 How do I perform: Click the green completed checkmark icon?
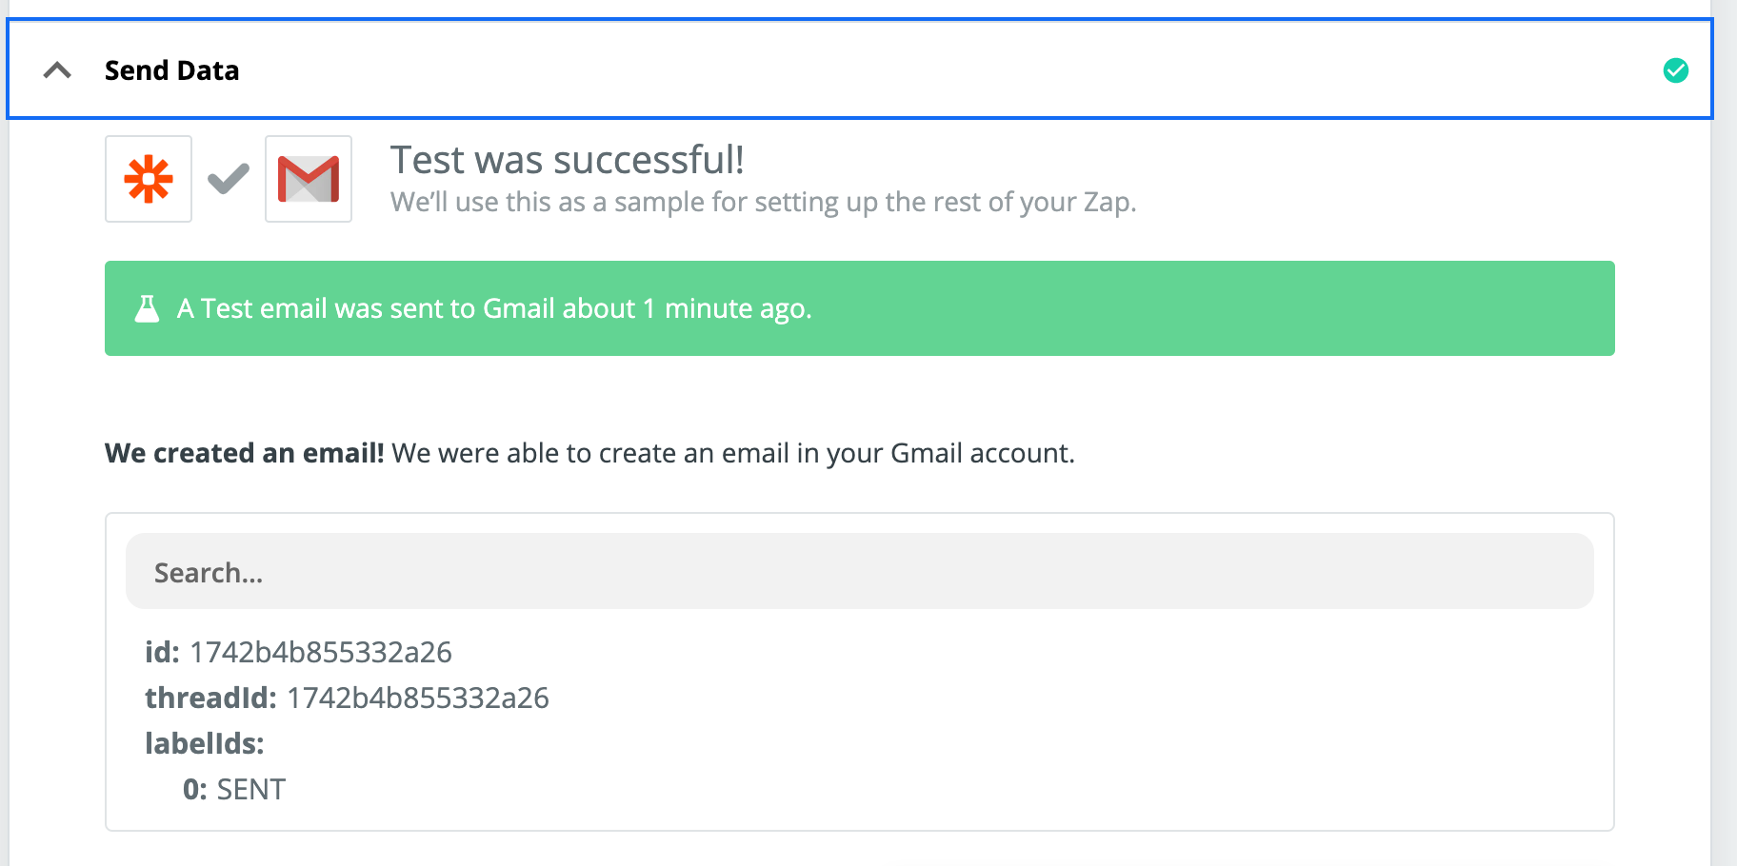1675,70
